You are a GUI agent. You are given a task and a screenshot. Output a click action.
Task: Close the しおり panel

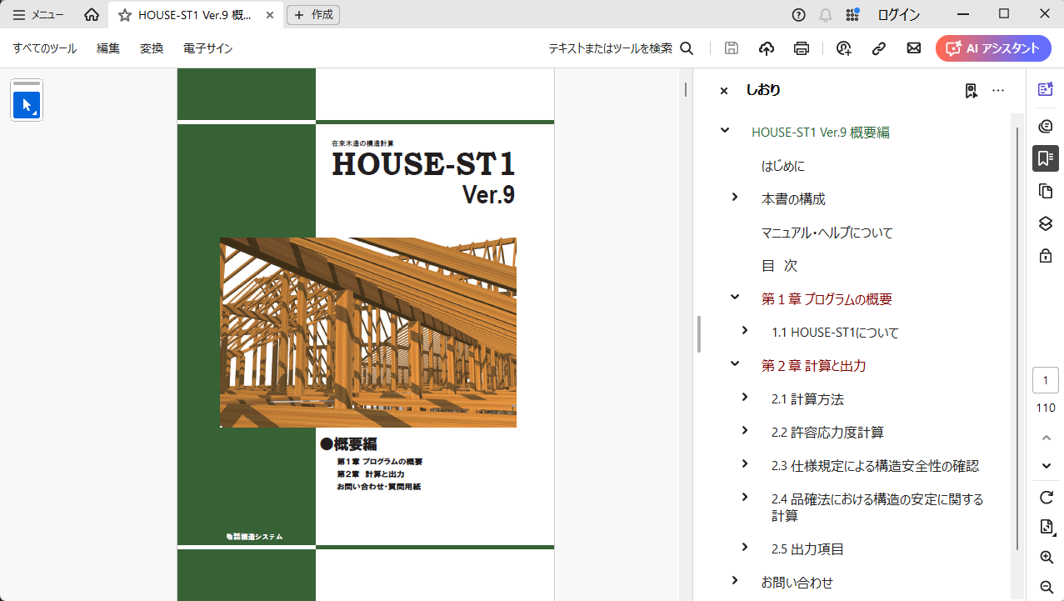(x=724, y=91)
